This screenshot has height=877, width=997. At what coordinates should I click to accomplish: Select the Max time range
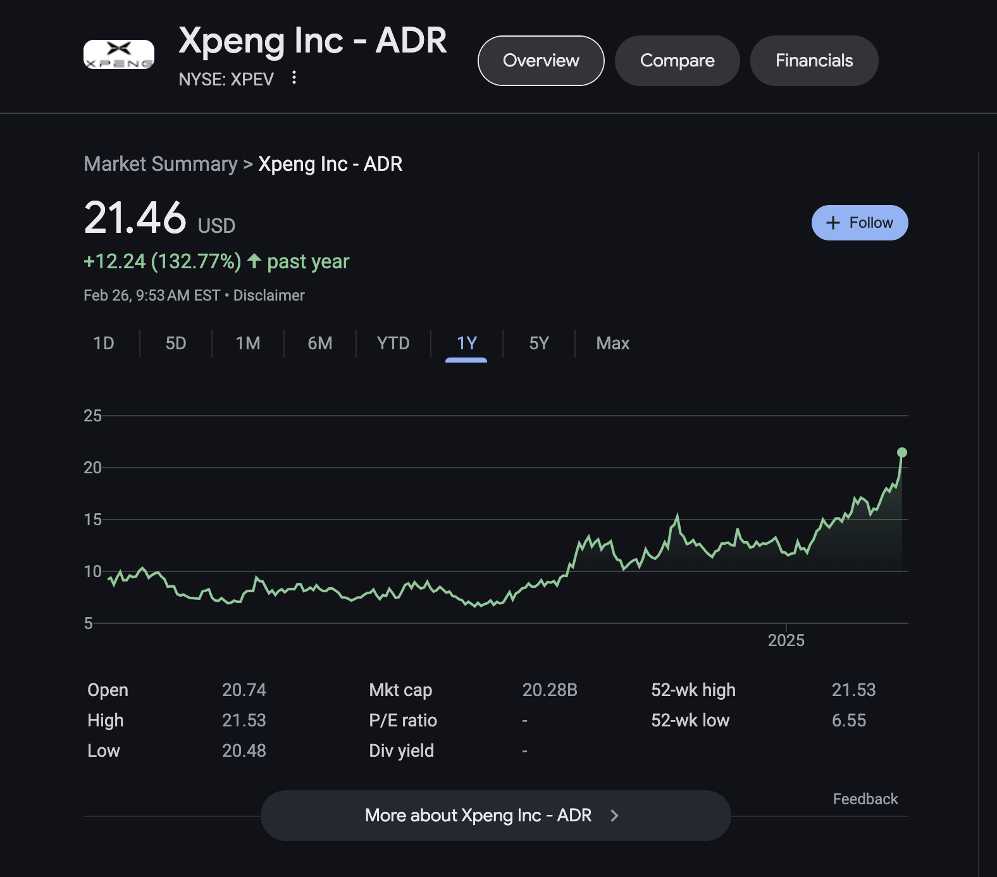pyautogui.click(x=612, y=343)
